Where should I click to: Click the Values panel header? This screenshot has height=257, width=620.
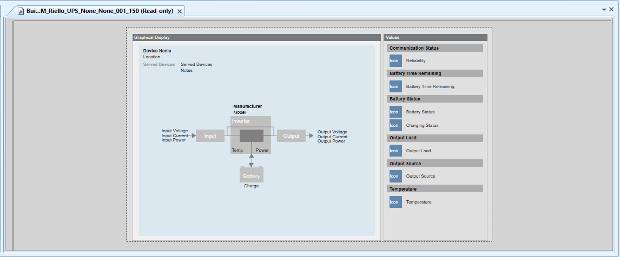tap(436, 38)
